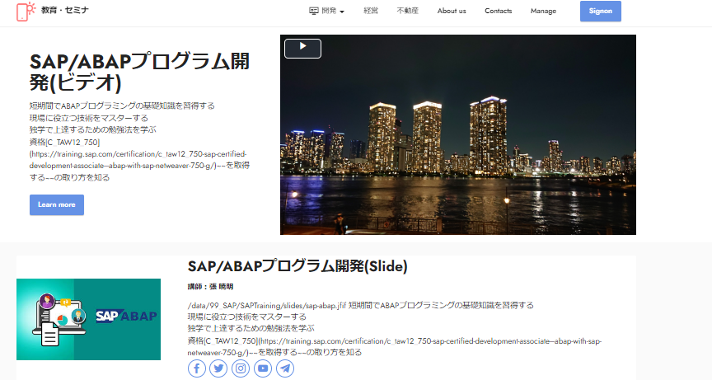Navigate to Contacts
This screenshot has width=712, height=380.
click(498, 12)
